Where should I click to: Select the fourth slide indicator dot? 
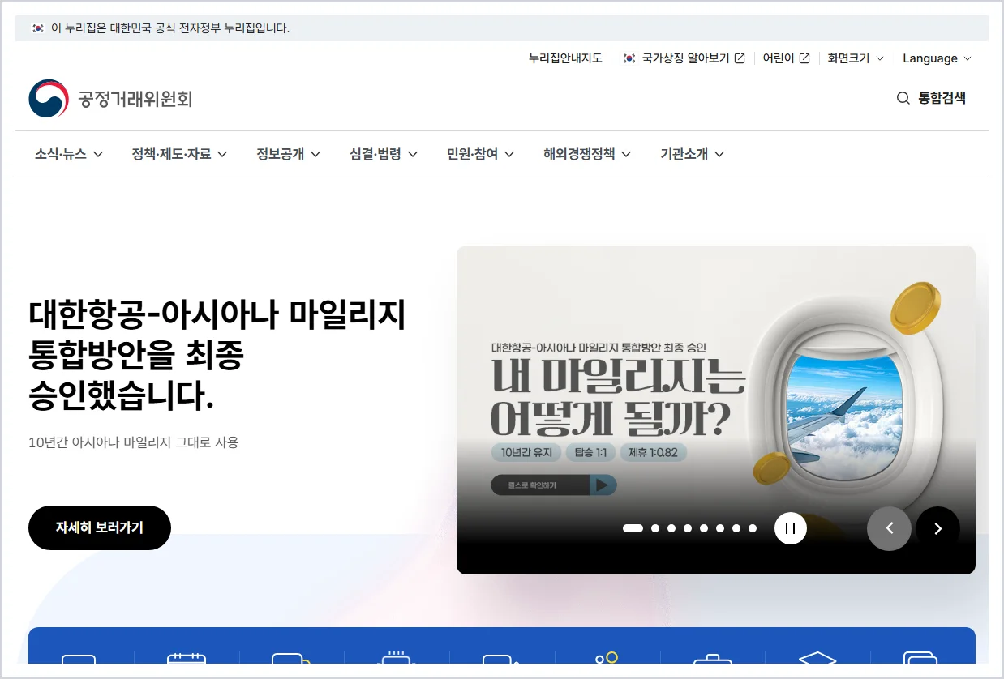(x=688, y=528)
